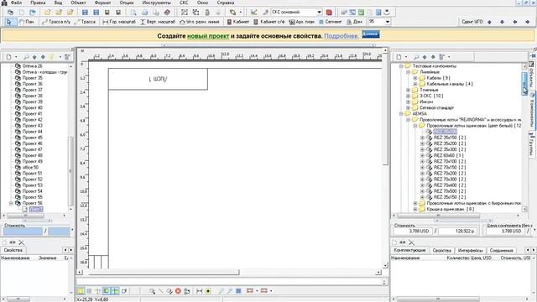
Task: Expand the Точечные folder
Action: 409,90
